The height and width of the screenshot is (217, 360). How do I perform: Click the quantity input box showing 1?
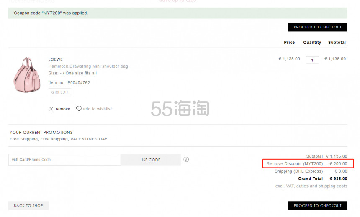click(312, 60)
